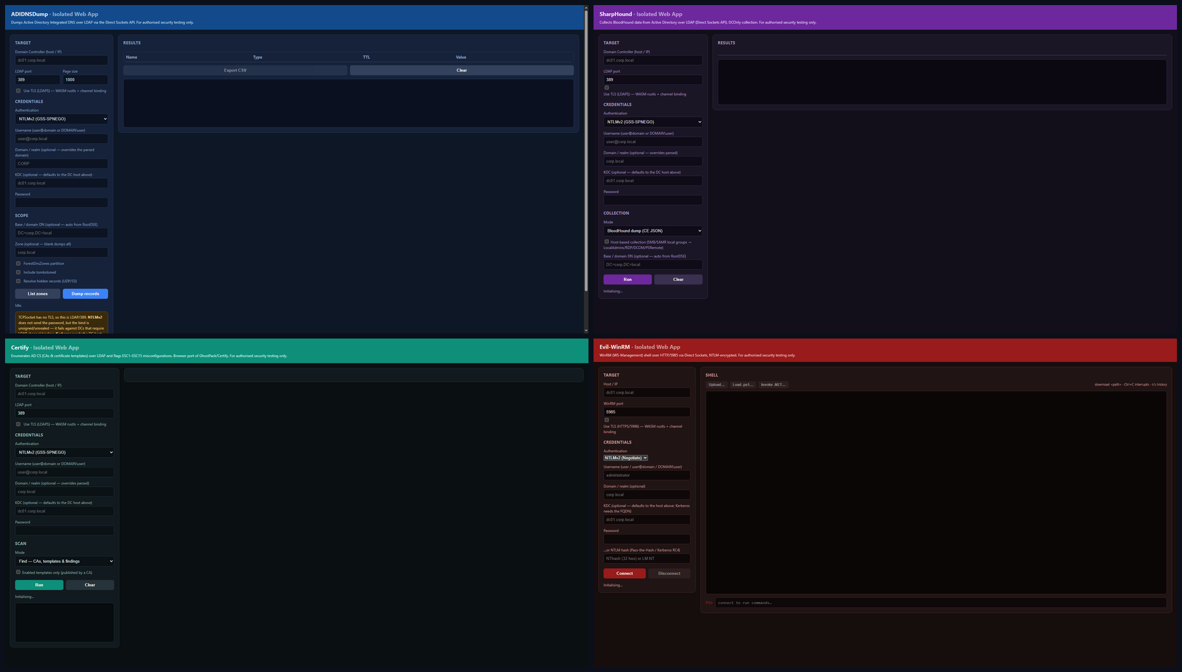Click Dump records button
This screenshot has width=1182, height=672.
(86, 294)
